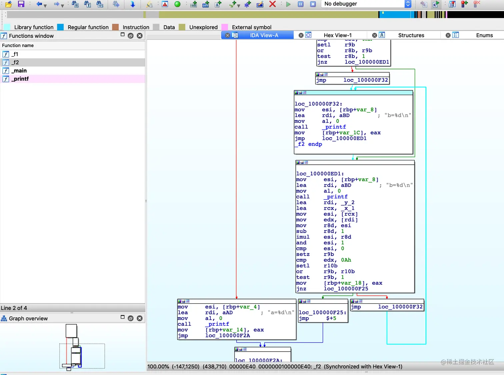Screen dimensions: 504x375
Task: Click the Graph overview panel restore icon
Action: [x=131, y=318]
